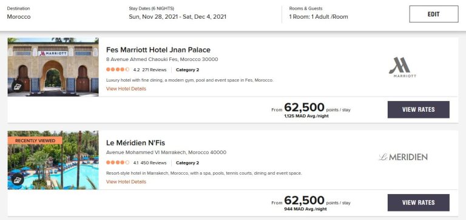View rates for Fes Marriott Hotel Jnan Palace
The width and height of the screenshot is (466, 220).
[419, 109]
